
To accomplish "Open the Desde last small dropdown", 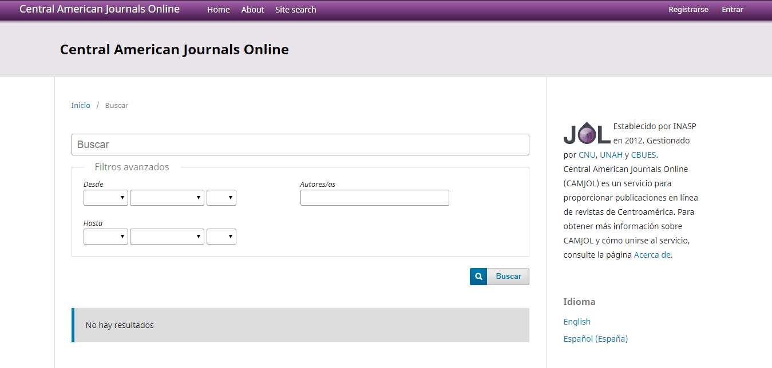I will point(221,198).
